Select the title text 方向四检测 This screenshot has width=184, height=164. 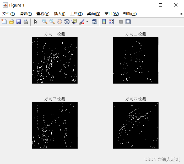pyautogui.click(x=136, y=99)
